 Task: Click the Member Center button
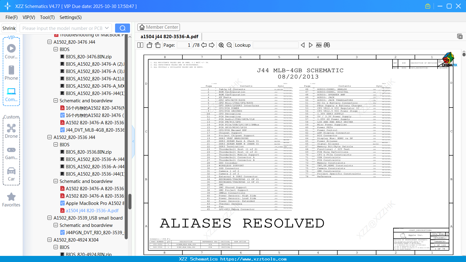point(158,27)
